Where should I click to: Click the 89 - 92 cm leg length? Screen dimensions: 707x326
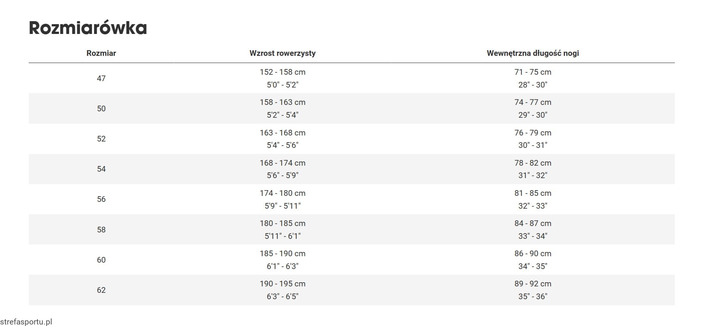[532, 284]
